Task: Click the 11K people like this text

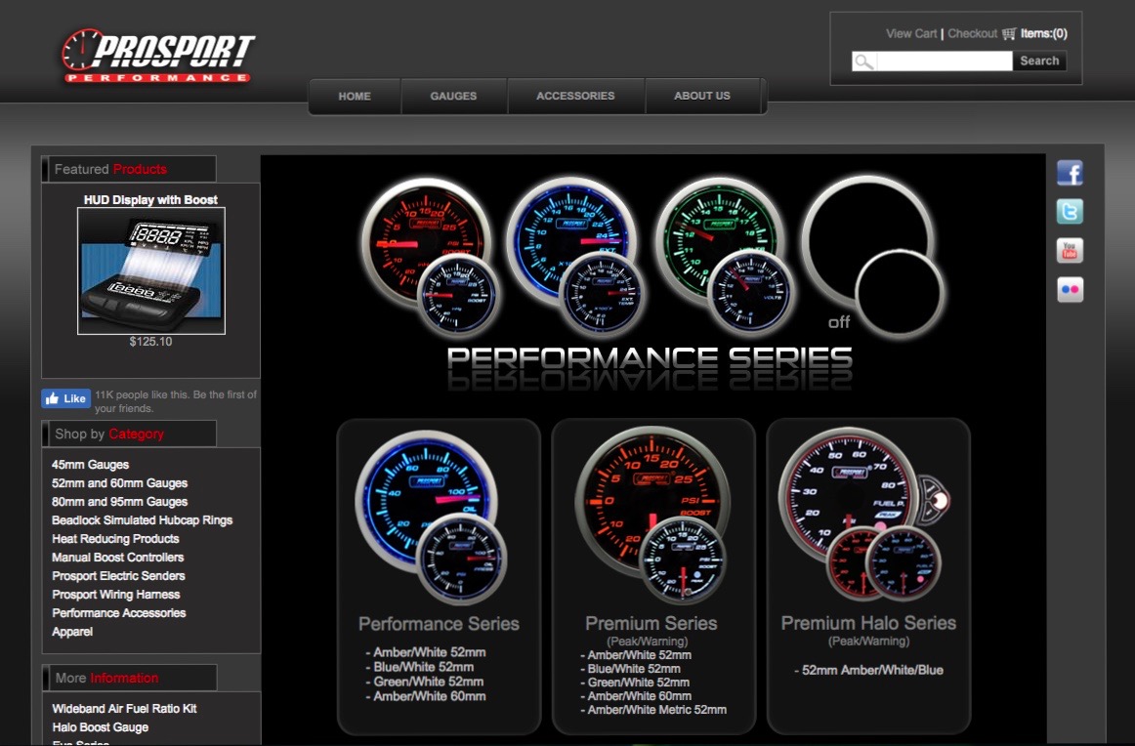Action: point(176,401)
